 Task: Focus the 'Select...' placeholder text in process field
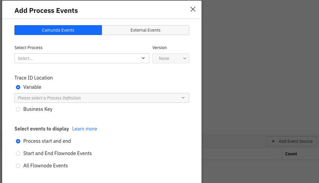click(x=25, y=58)
